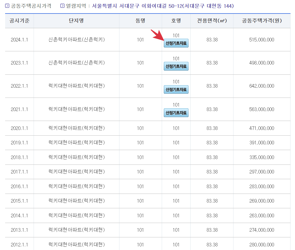Select the date cell 2021.1.1
Viewport: 295px width, 250px height.
pos(20,109)
